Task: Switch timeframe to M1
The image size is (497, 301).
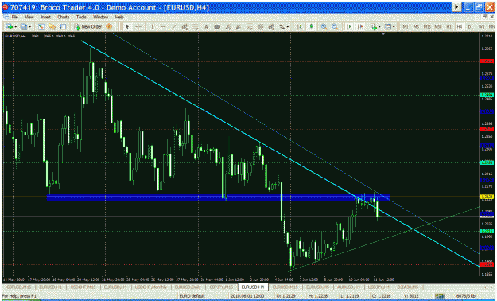Action: pyautogui.click(x=406, y=27)
